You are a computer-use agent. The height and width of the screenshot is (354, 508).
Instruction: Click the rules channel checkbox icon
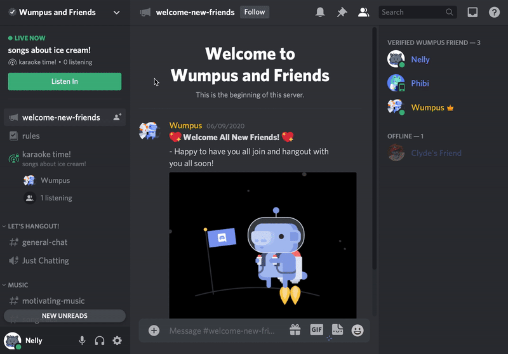(13, 136)
